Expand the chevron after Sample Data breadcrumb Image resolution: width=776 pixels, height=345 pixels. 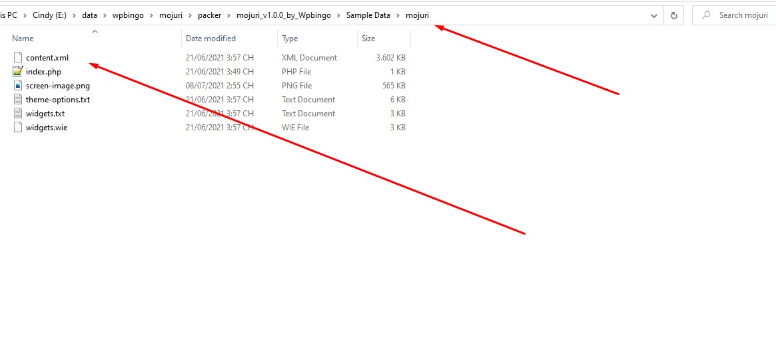point(398,15)
